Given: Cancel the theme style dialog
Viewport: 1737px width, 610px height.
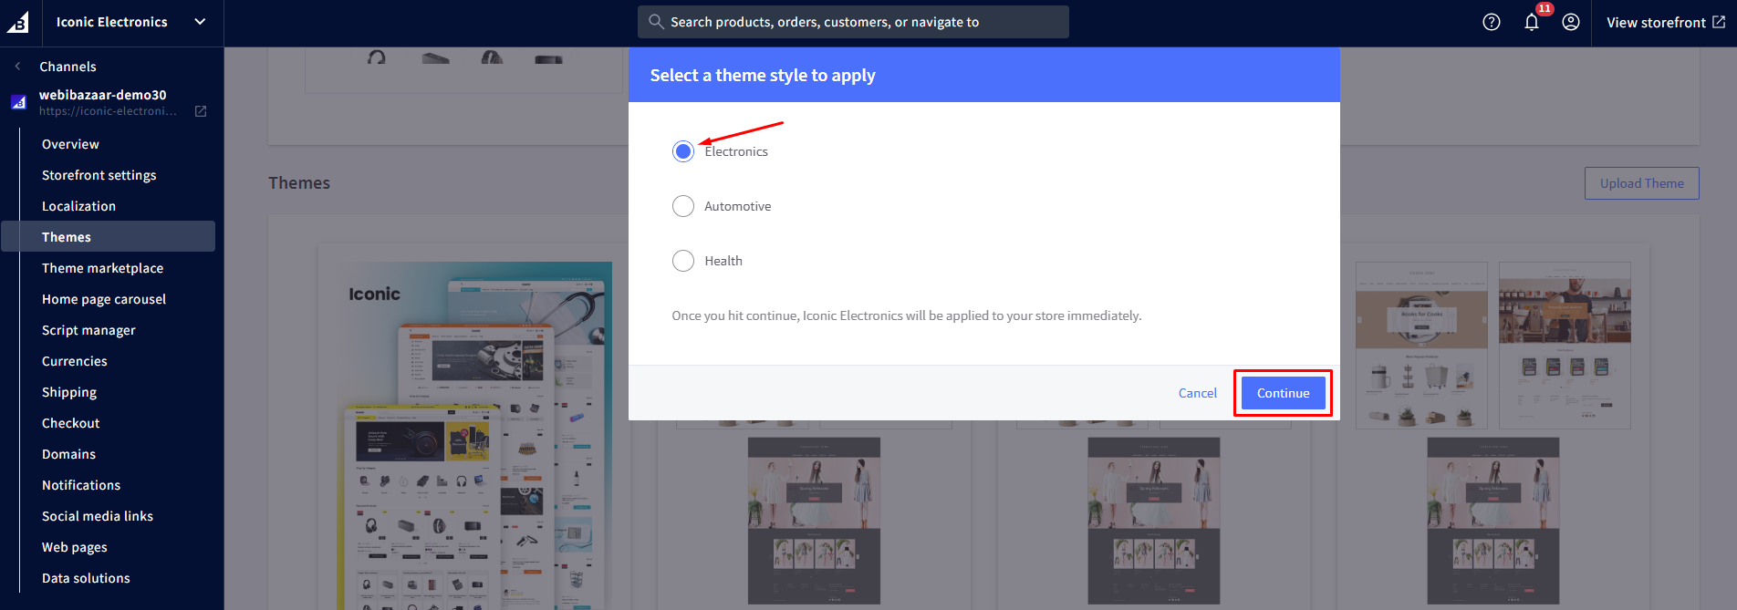Looking at the screenshot, I should (x=1197, y=393).
